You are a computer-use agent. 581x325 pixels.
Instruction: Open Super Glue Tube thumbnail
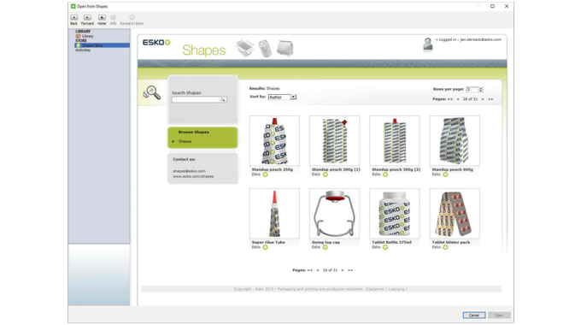(x=274, y=213)
